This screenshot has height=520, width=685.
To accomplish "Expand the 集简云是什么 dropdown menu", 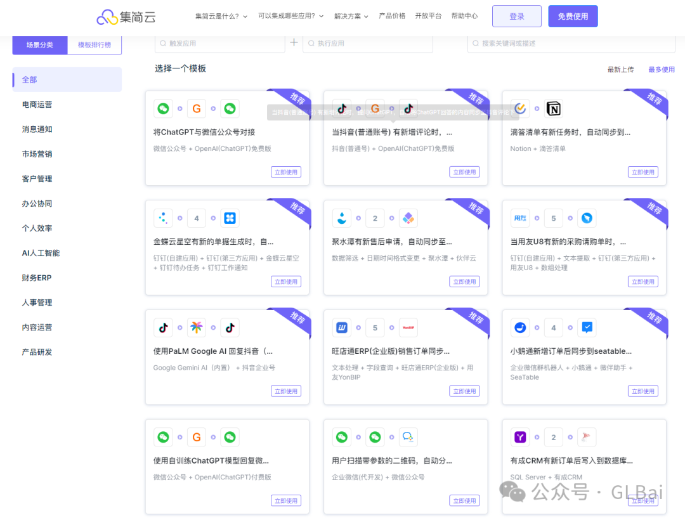I will tap(221, 16).
